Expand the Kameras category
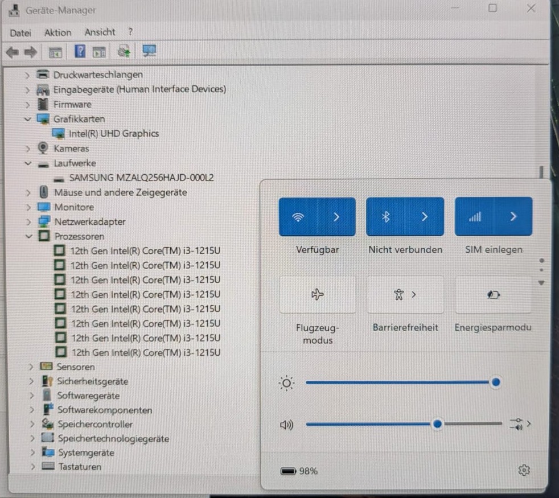The height and width of the screenshot is (498, 559). (27, 149)
